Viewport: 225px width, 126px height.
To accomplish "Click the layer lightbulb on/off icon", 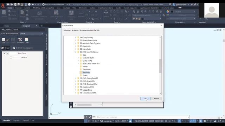I will point(134,19).
